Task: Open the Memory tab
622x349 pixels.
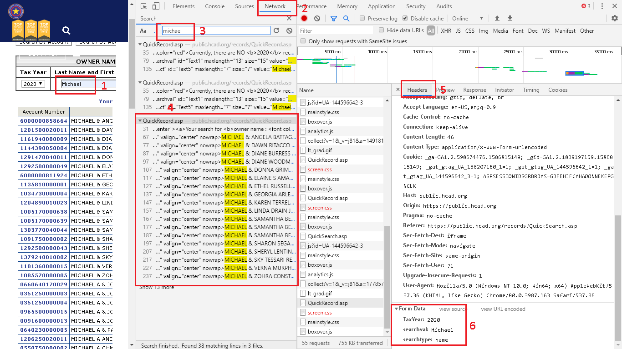Action: tap(347, 6)
